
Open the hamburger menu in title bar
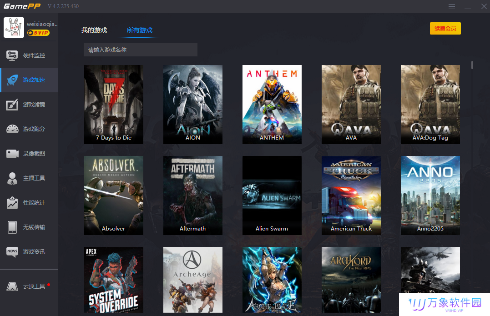pyautogui.click(x=452, y=6)
